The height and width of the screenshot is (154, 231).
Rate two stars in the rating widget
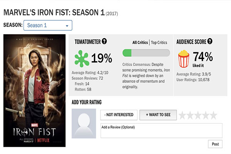(x=190, y=115)
